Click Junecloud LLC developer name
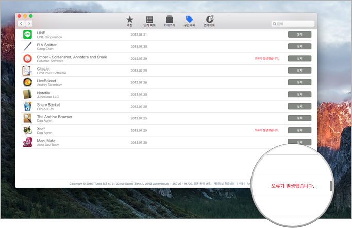Image resolution: width=352 pixels, height=228 pixels. tap(48, 97)
